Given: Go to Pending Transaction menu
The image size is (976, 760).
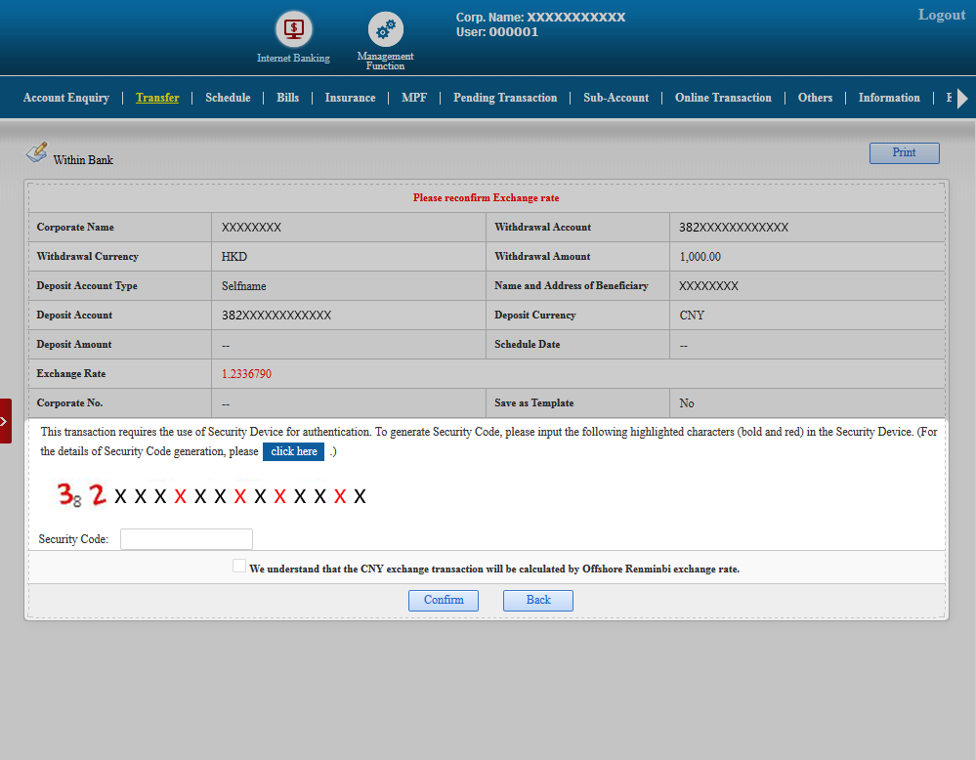Looking at the screenshot, I should 504,98.
